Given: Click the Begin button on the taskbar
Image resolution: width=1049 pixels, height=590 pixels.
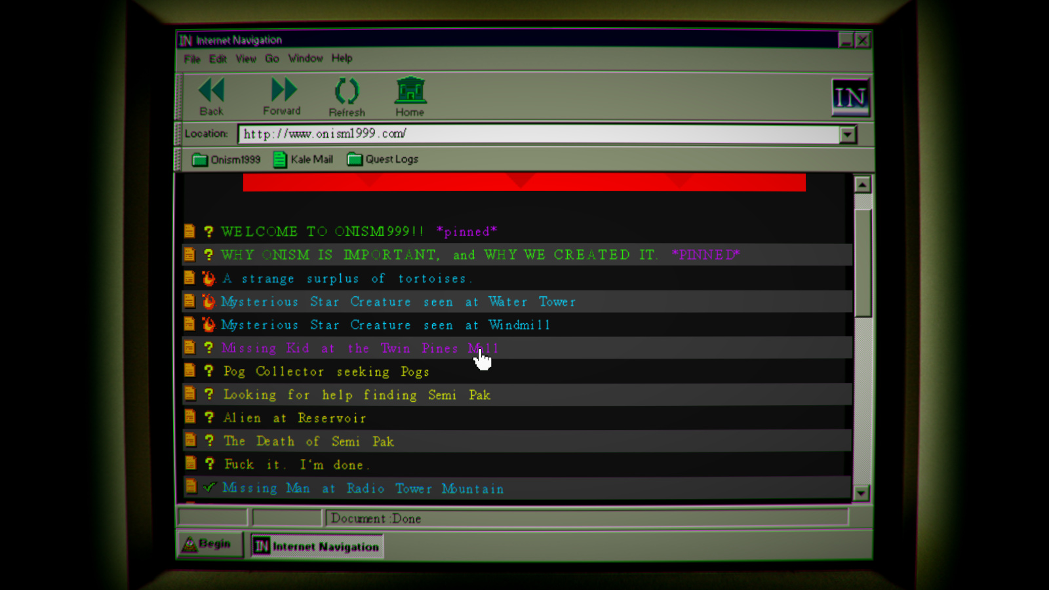Looking at the screenshot, I should (x=208, y=545).
